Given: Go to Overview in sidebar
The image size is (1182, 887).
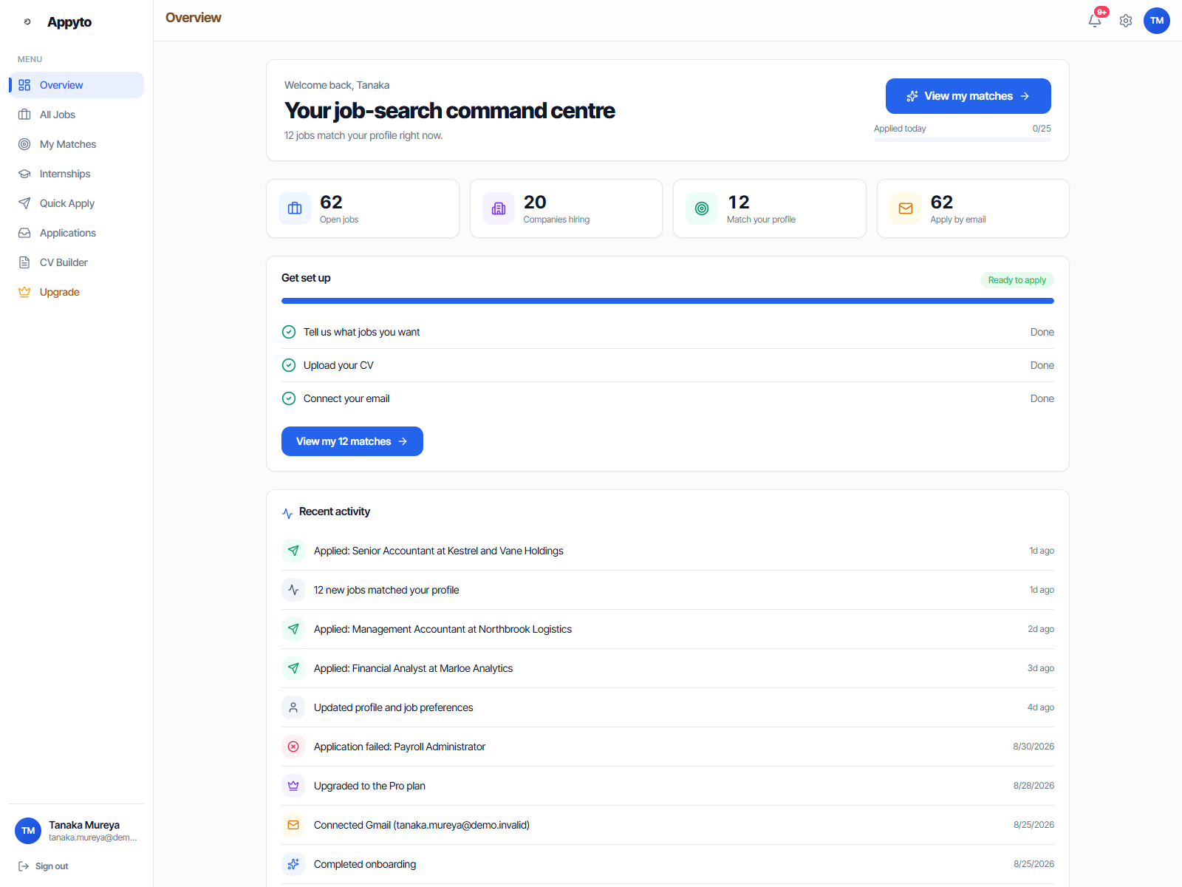Looking at the screenshot, I should point(76,85).
